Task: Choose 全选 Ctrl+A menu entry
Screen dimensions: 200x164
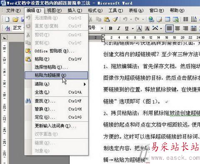Action: click(56, 92)
